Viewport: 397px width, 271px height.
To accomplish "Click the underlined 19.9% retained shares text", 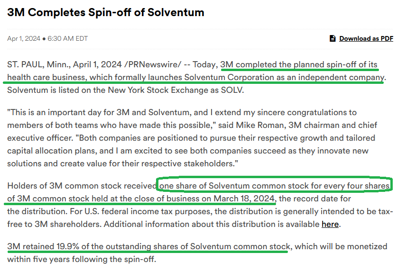I will [148, 246].
